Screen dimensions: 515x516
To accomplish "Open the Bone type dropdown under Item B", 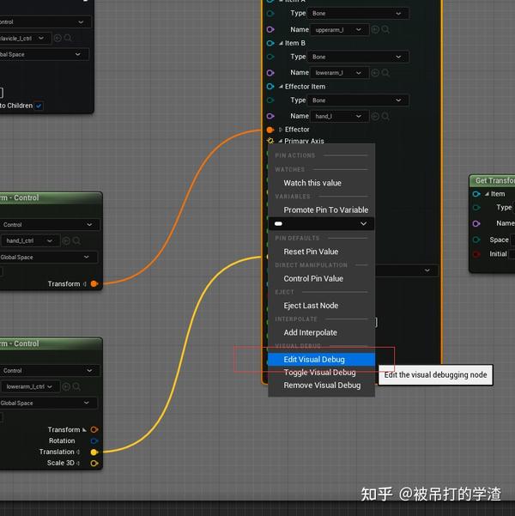I will click(x=358, y=57).
